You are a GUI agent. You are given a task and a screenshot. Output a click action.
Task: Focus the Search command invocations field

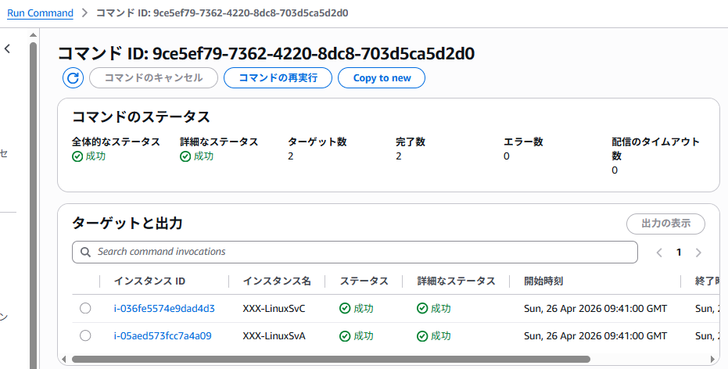[355, 252]
